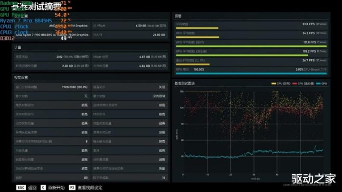Click red CPU legend swatch in chart

tap(294, 83)
